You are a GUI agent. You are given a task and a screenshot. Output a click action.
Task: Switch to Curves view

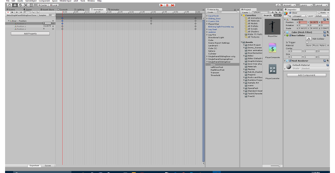coord(48,166)
